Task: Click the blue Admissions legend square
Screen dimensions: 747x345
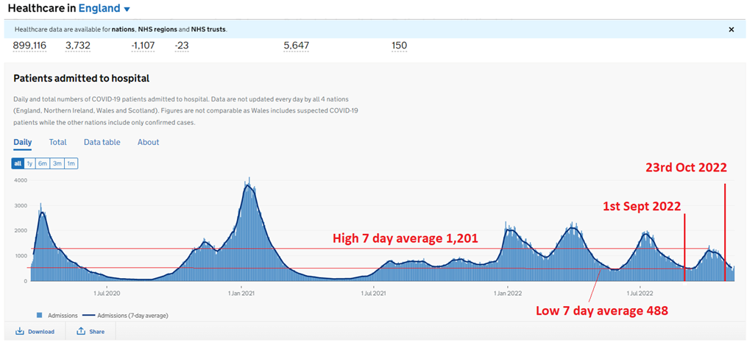Action: pos(40,316)
